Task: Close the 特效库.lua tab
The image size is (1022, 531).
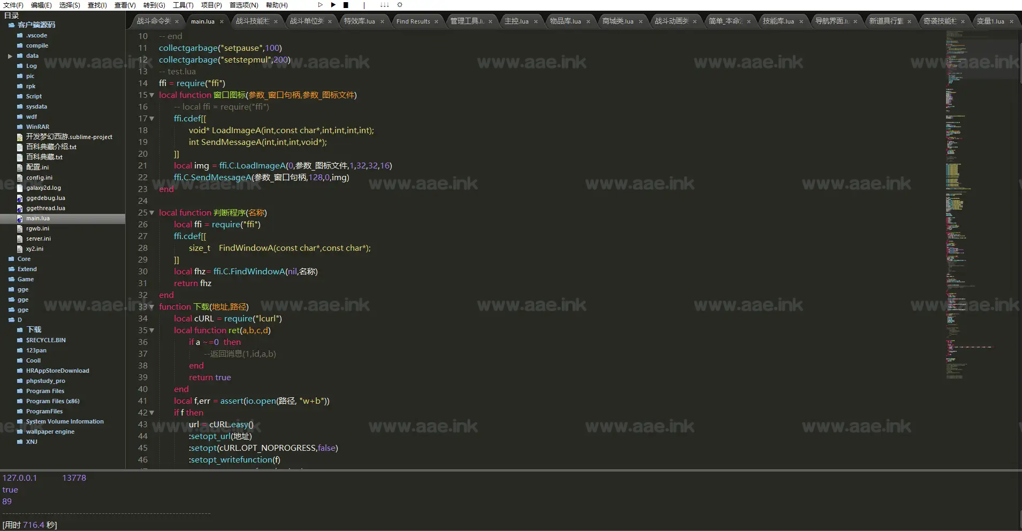Action: point(382,21)
